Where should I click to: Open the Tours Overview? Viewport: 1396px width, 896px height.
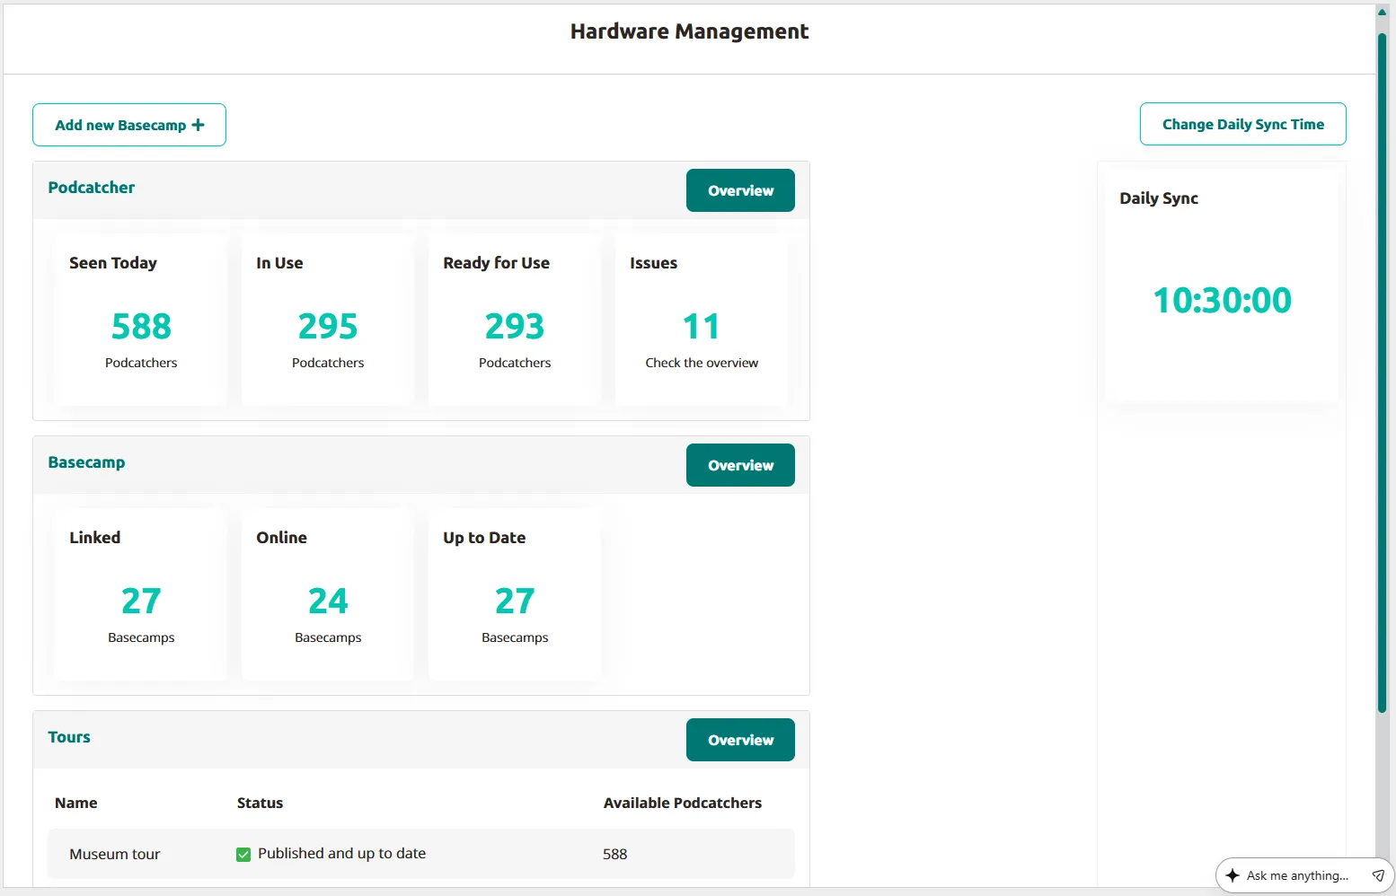pos(740,740)
